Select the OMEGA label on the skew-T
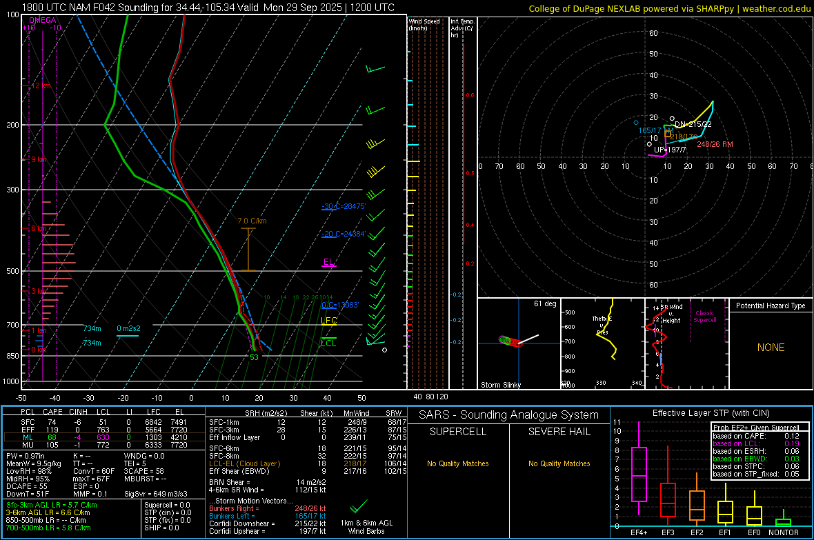Viewport: 814px width, 540px height. (x=43, y=20)
